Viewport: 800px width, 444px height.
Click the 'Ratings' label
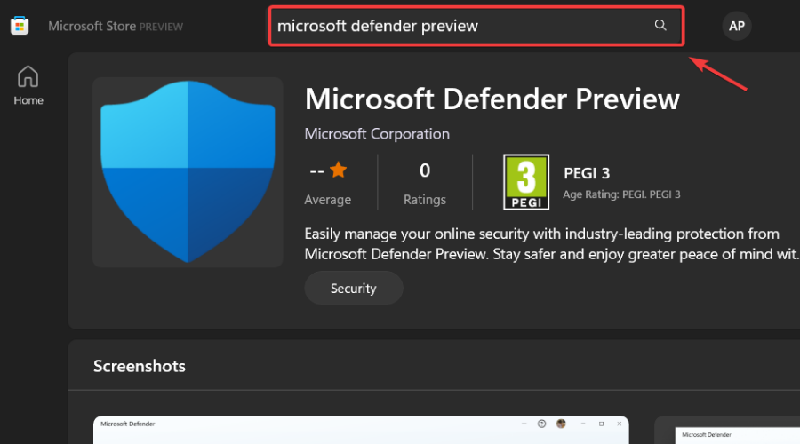point(425,199)
